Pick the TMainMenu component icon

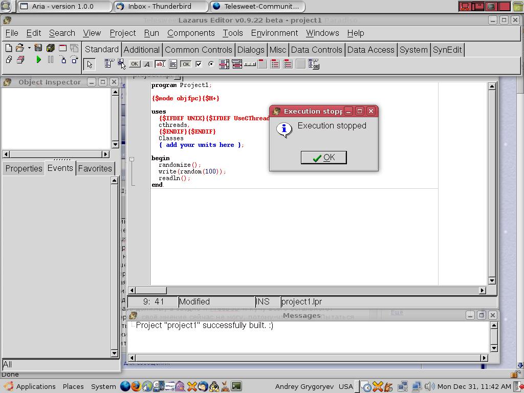[109, 64]
